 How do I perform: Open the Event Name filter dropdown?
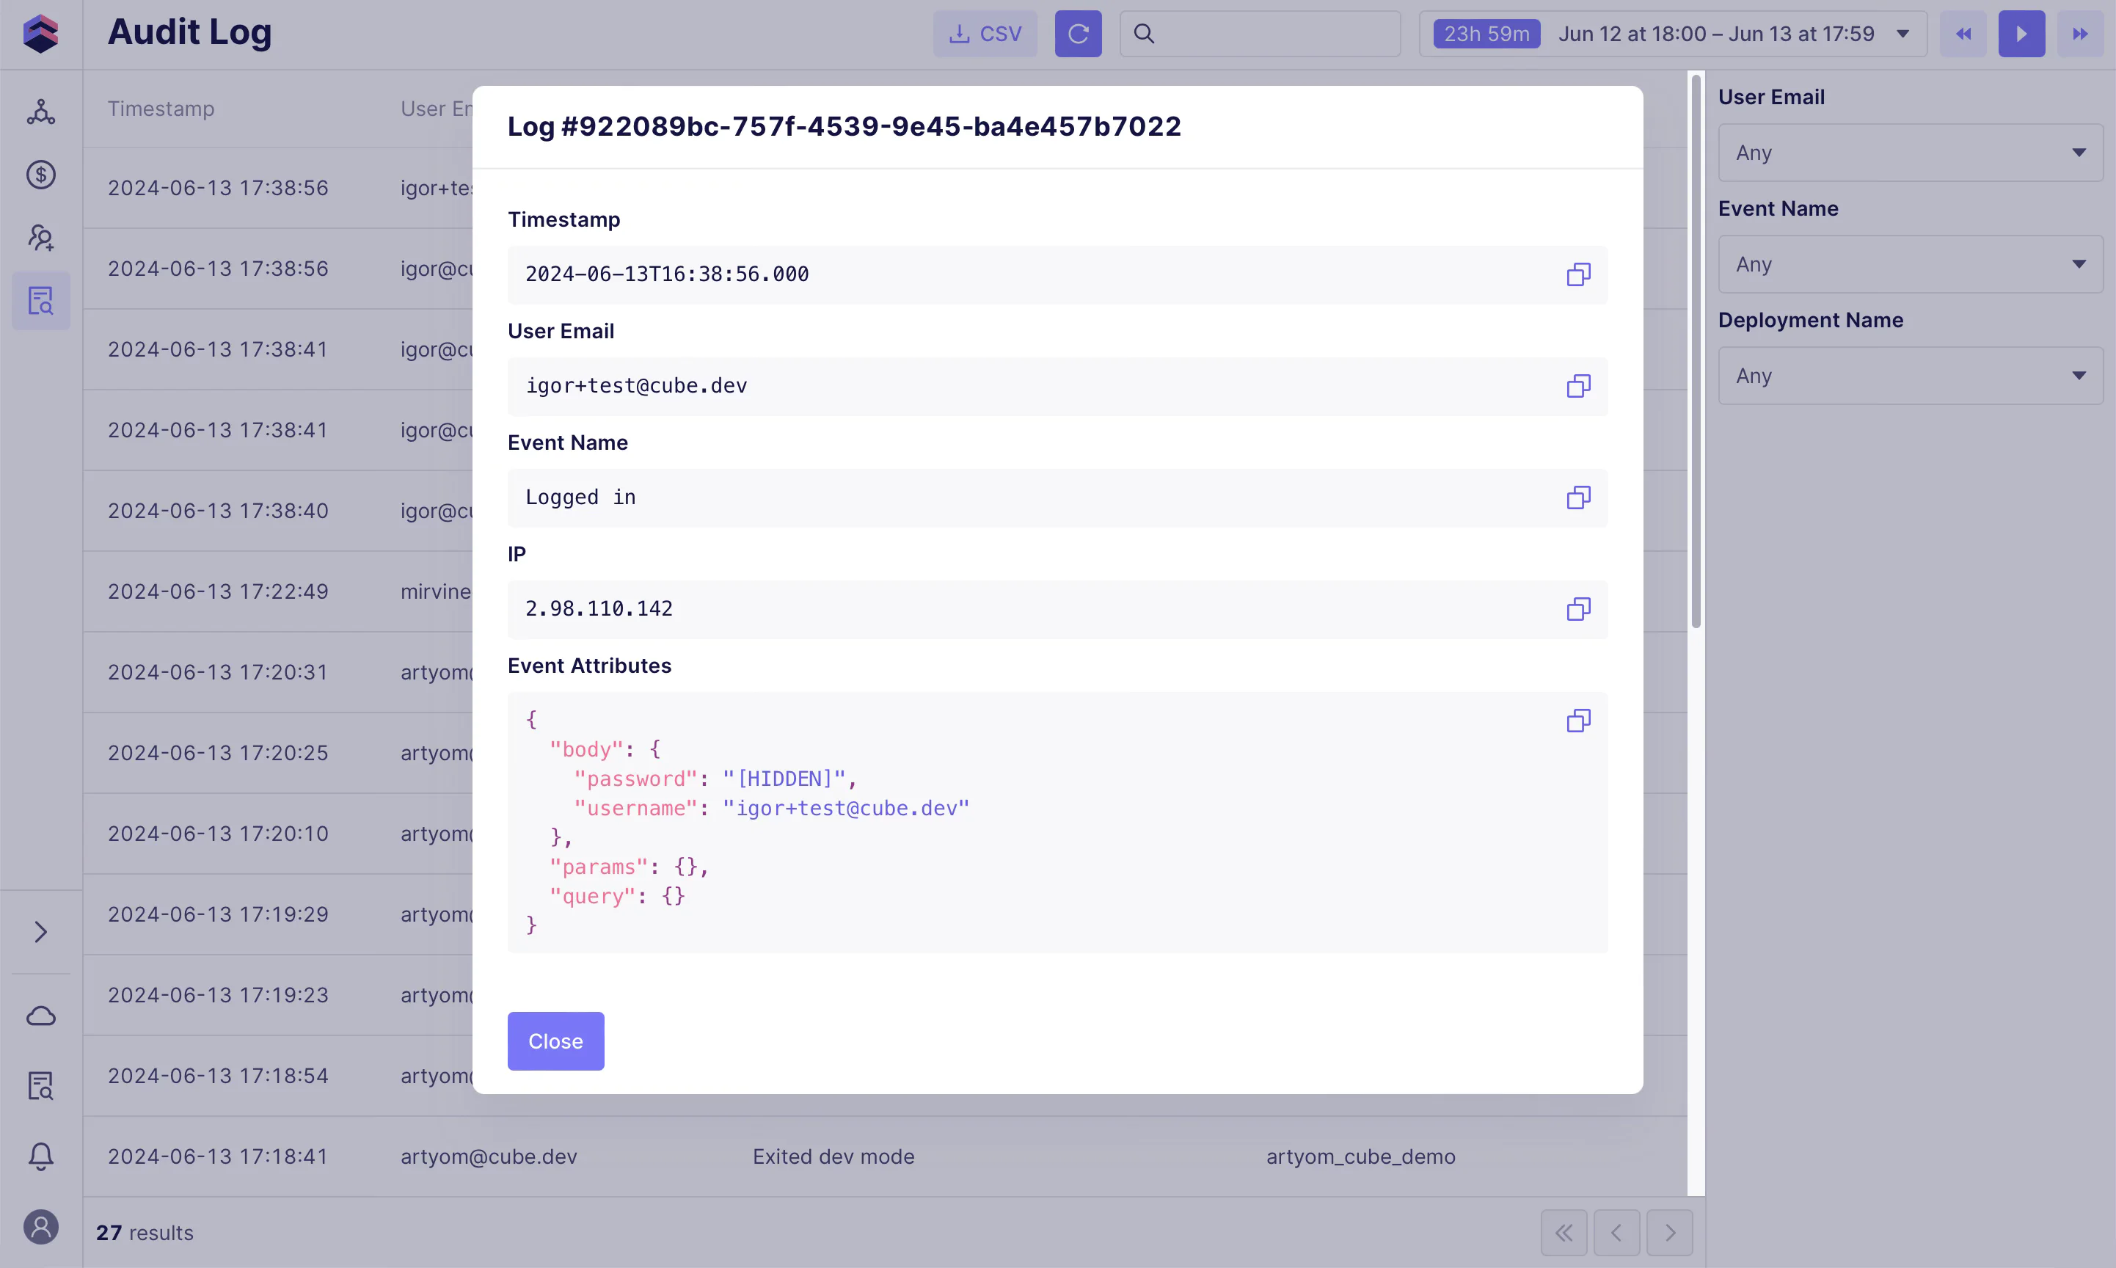1910,264
